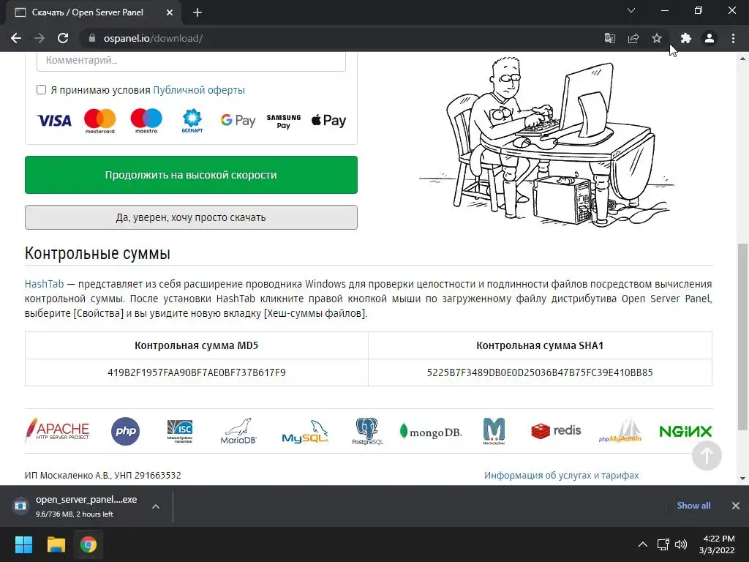Close the Open Server Panel tab
The width and height of the screenshot is (749, 562).
[x=169, y=12]
